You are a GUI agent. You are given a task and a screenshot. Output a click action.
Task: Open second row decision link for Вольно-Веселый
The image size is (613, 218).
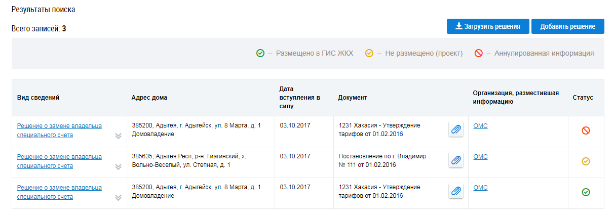point(59,161)
